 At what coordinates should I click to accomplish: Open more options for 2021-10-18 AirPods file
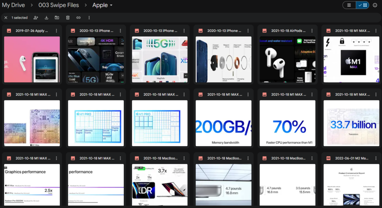312,31
